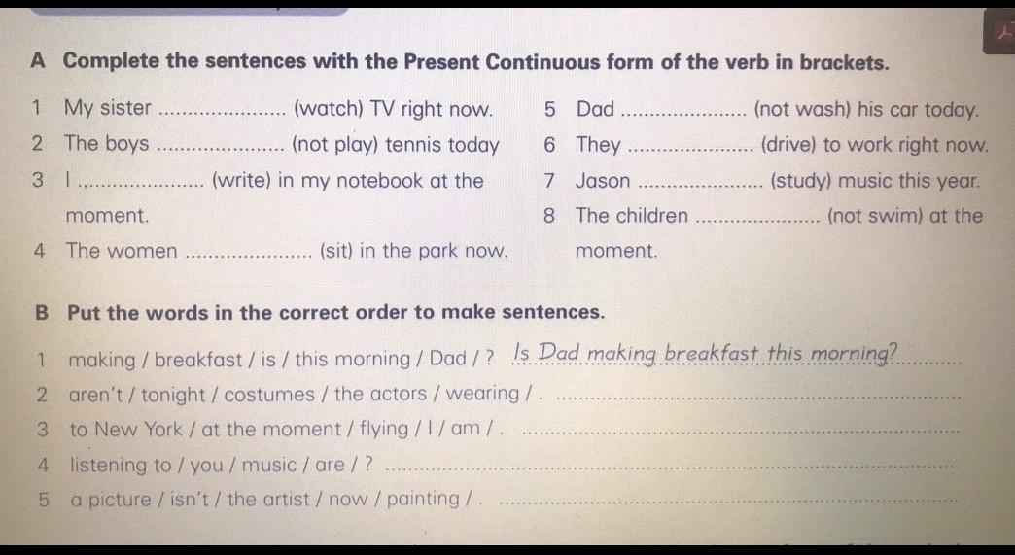The width and height of the screenshot is (1015, 555).
Task: Click the exercise B heading text
Action: tap(335, 313)
